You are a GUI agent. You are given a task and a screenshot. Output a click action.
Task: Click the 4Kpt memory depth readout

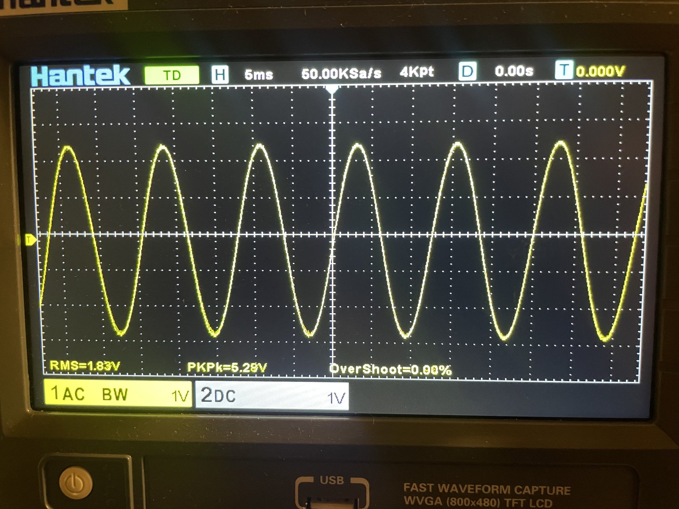pyautogui.click(x=416, y=72)
